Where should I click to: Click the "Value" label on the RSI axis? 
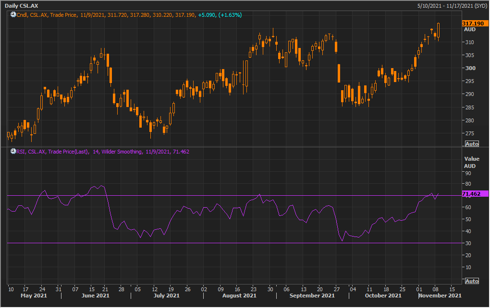472,159
